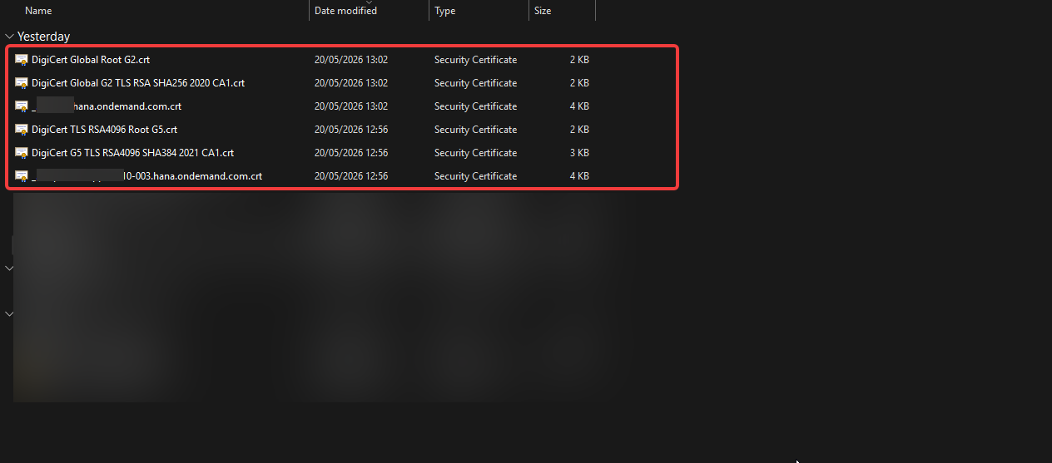Screen dimensions: 1052x463
Task: Click the 12:56 date of DigiCert TLS RSA4096 Root G5
Action: (351, 130)
